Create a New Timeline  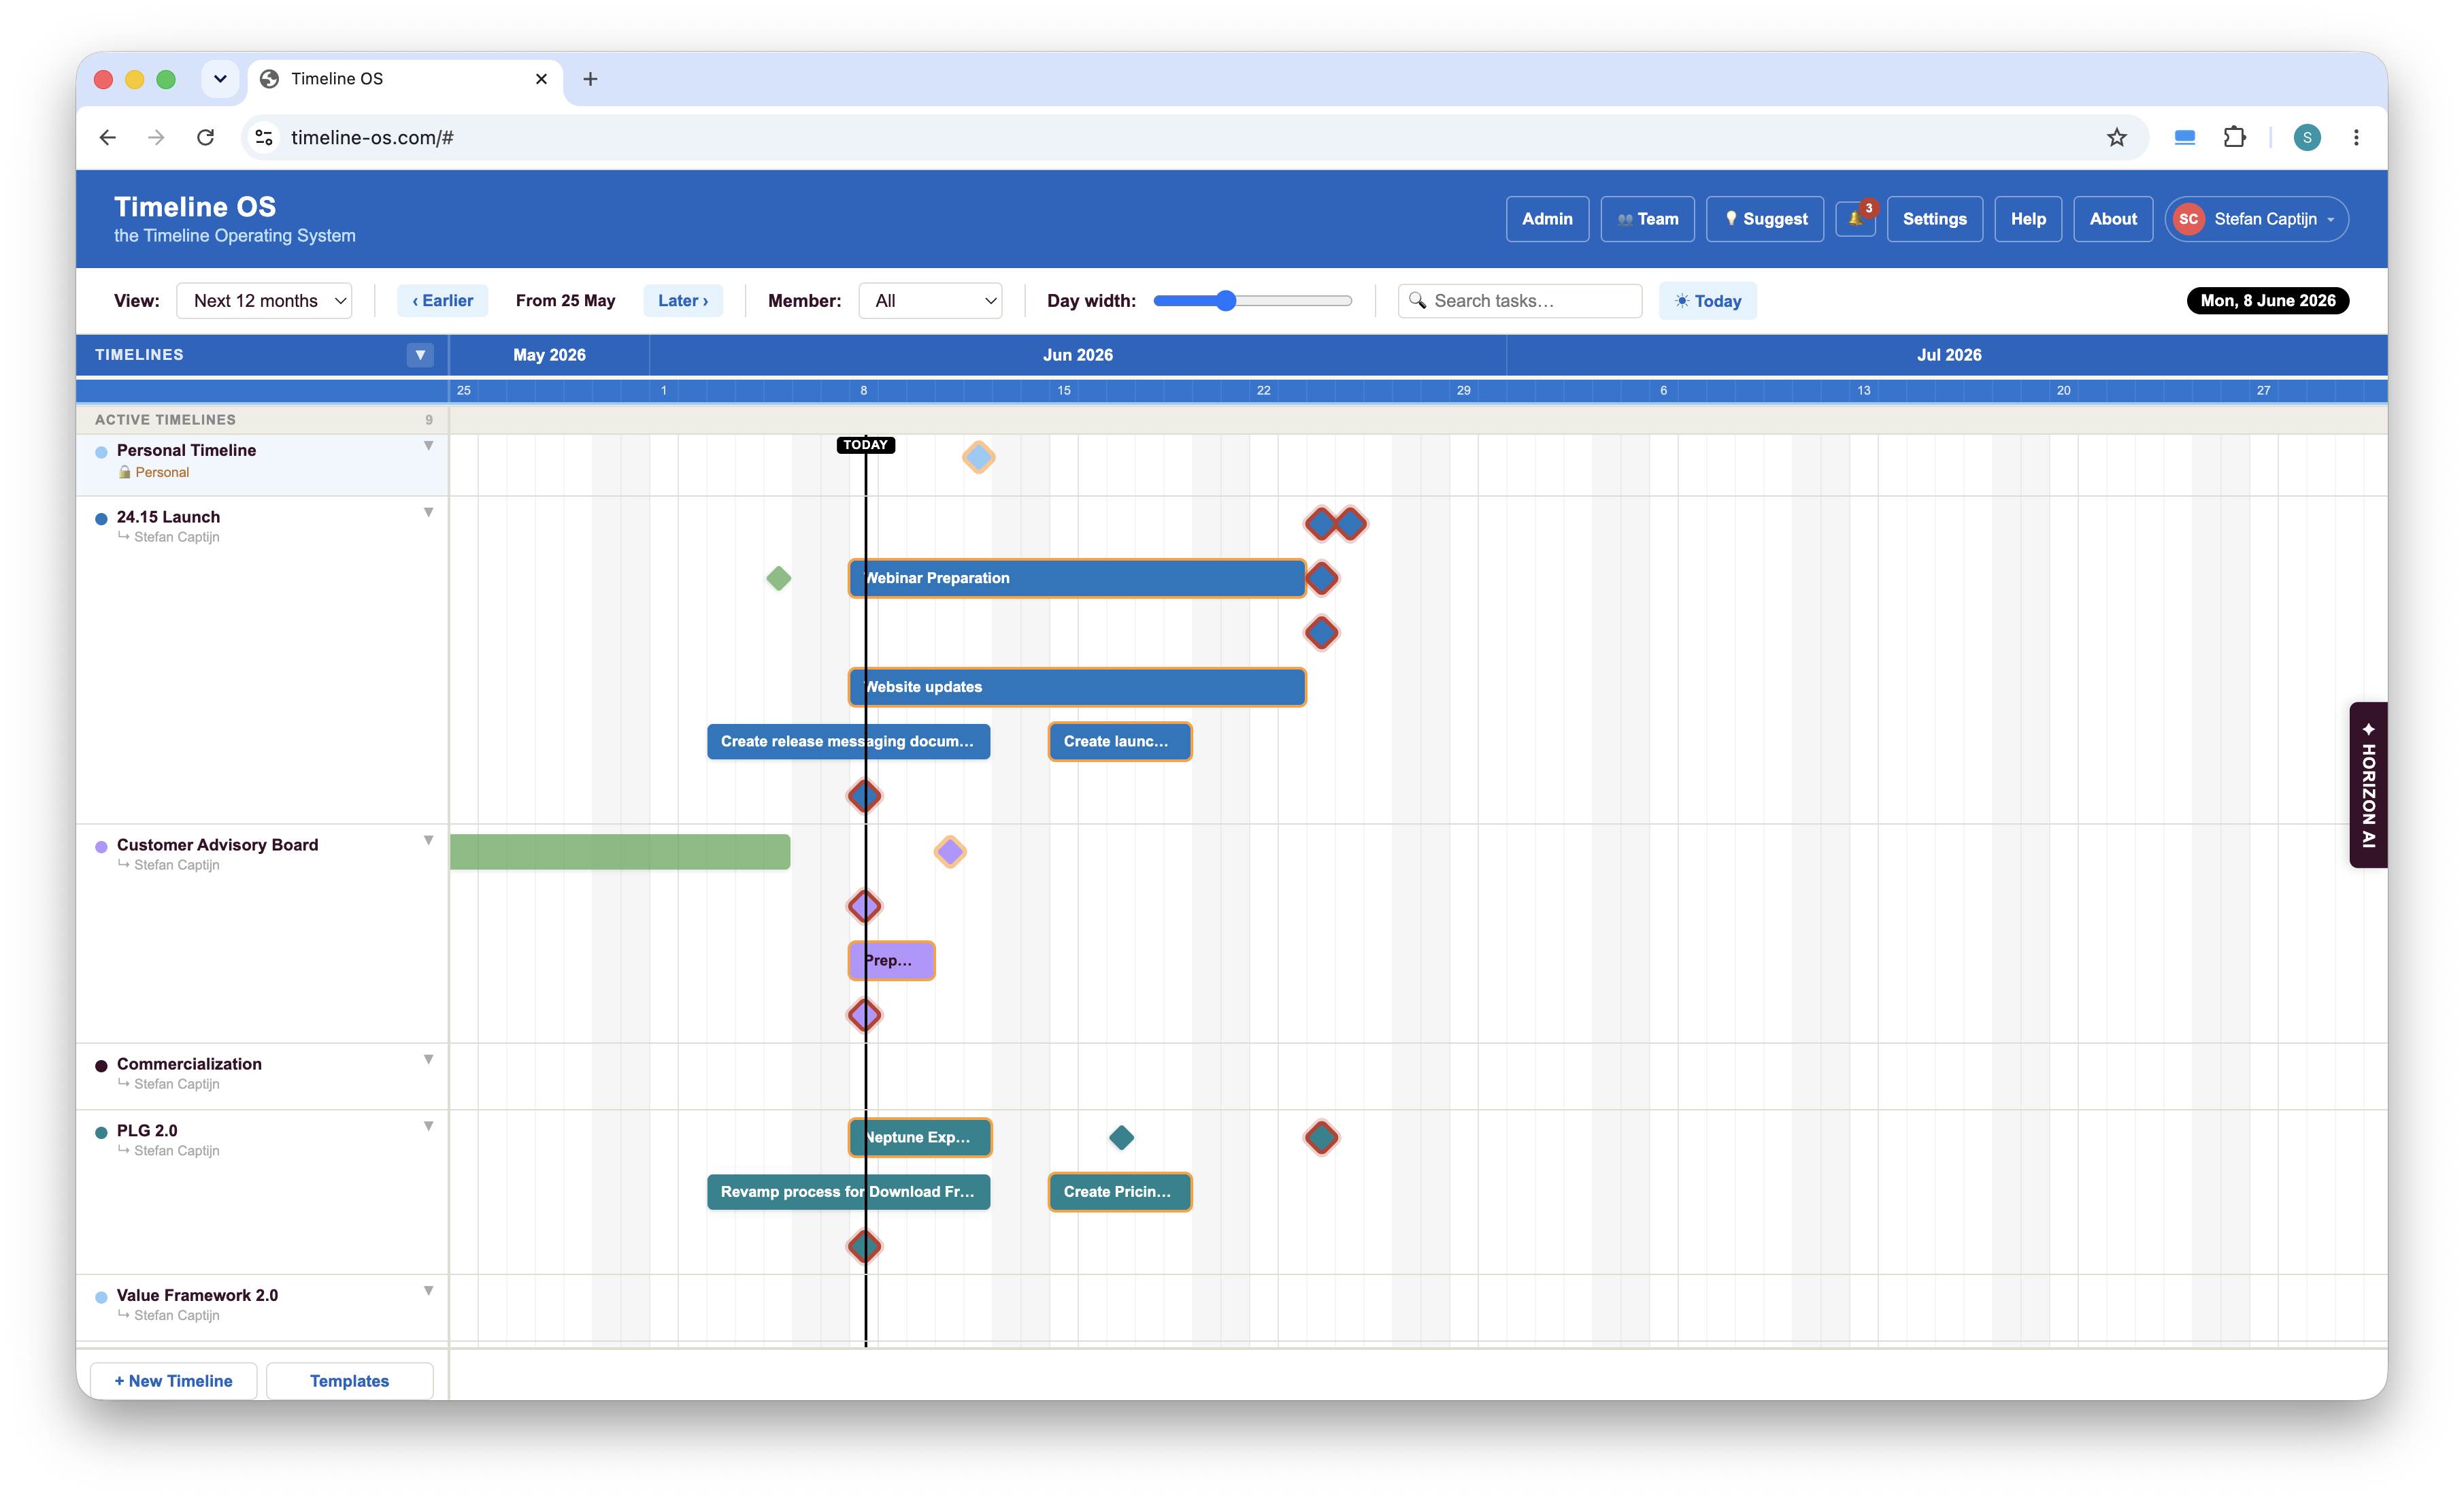click(173, 1381)
